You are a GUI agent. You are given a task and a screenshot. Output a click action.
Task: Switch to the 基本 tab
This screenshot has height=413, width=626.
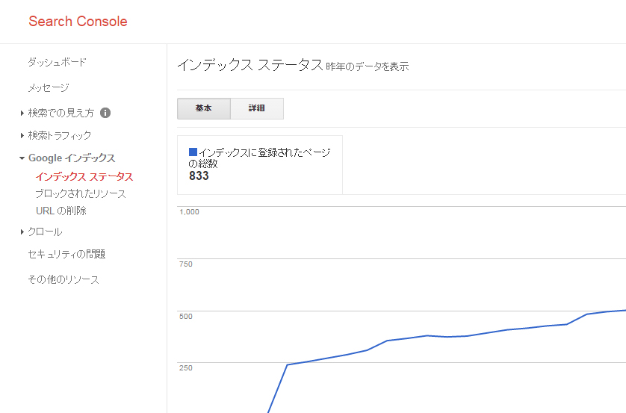(204, 108)
